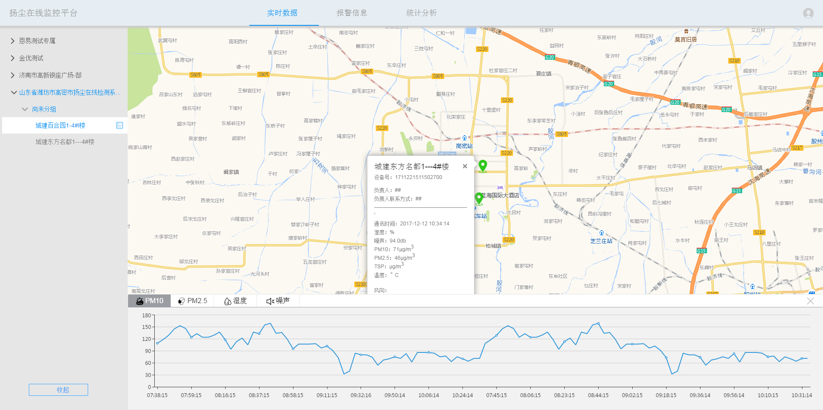Select 城建东方名都1---4#楼 in the tree
This screenshot has width=823, height=410.
(x=64, y=142)
